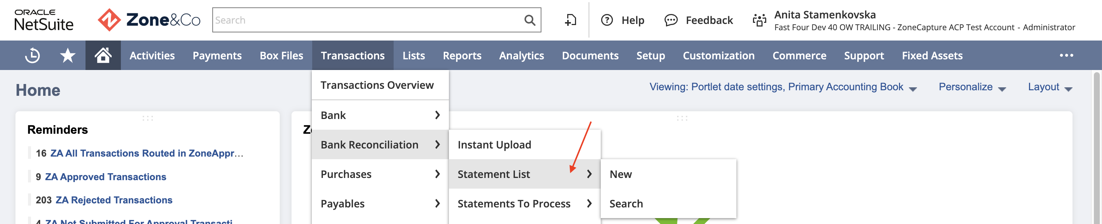Expand the Statement List submenu
Screen dimensions: 1102x224
point(524,174)
